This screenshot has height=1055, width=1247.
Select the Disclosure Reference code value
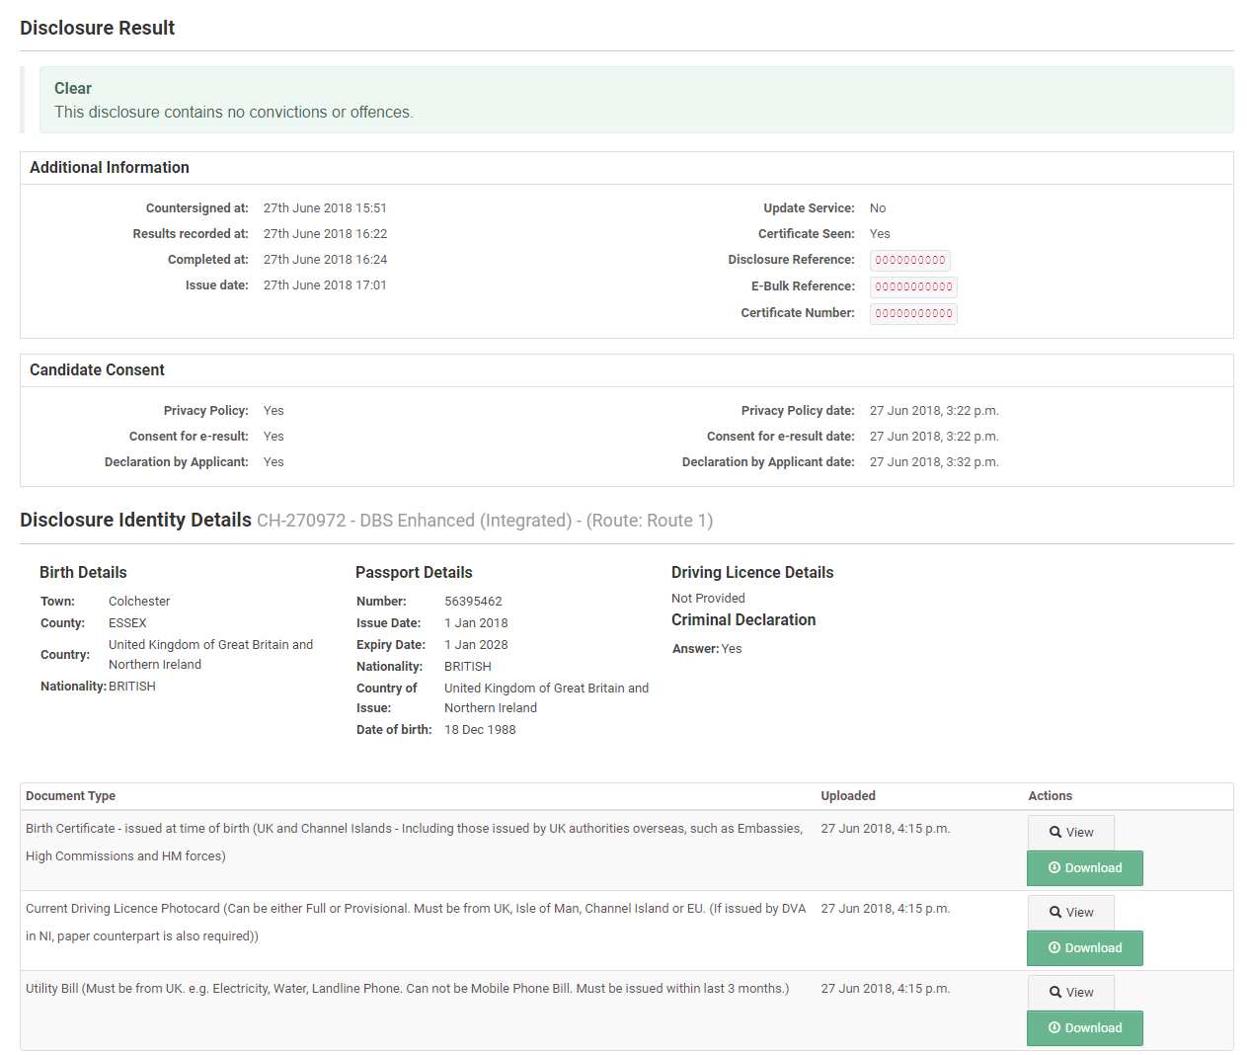point(909,261)
